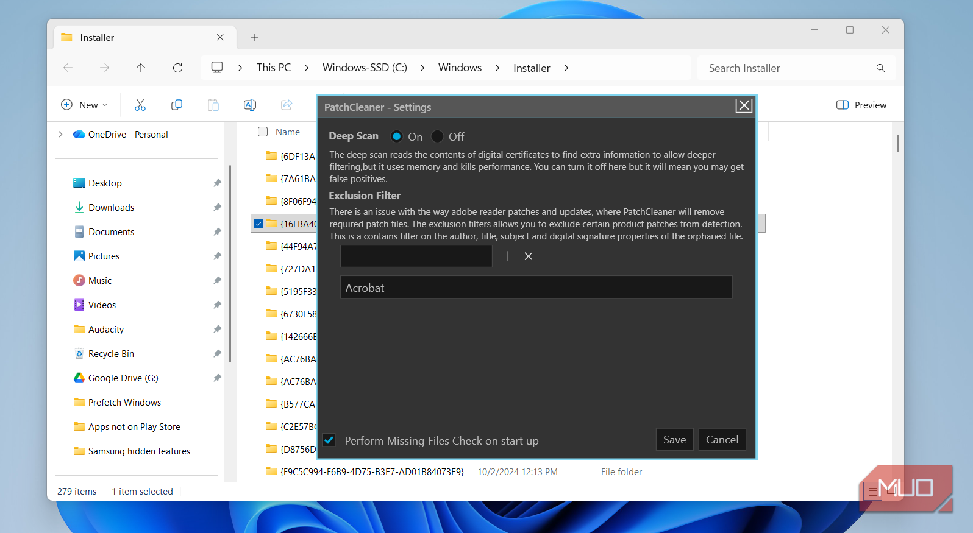Sort by the Name column header

(288, 132)
